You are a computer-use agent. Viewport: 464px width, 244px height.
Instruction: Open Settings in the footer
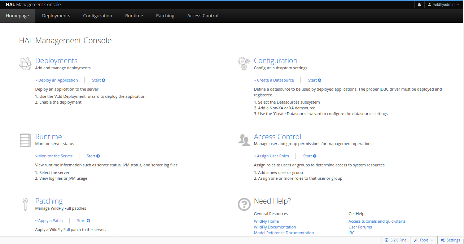click(x=451, y=240)
